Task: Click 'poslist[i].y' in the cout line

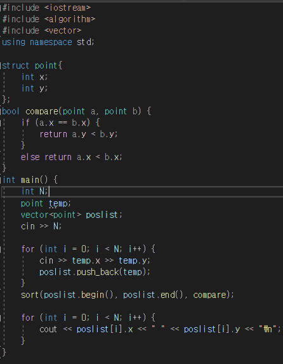Action: coord(212,329)
